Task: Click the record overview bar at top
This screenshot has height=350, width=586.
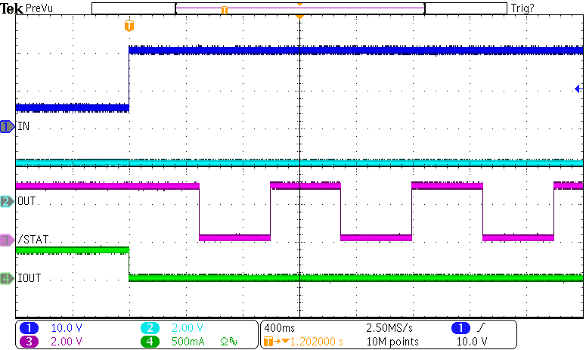Action: tap(299, 8)
